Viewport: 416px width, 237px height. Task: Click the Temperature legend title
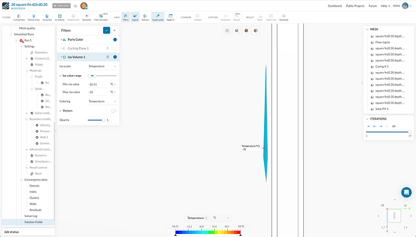click(195, 218)
